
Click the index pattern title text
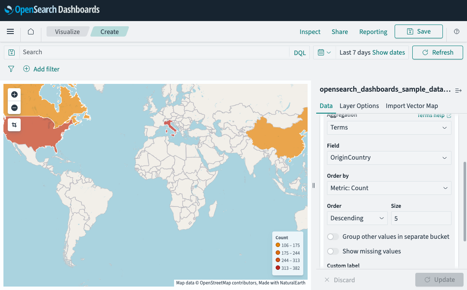click(x=385, y=89)
